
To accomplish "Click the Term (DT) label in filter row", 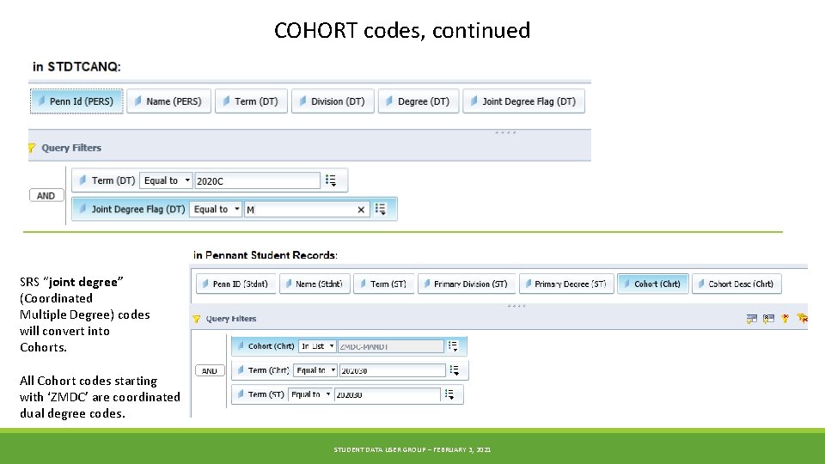I will (113, 180).
